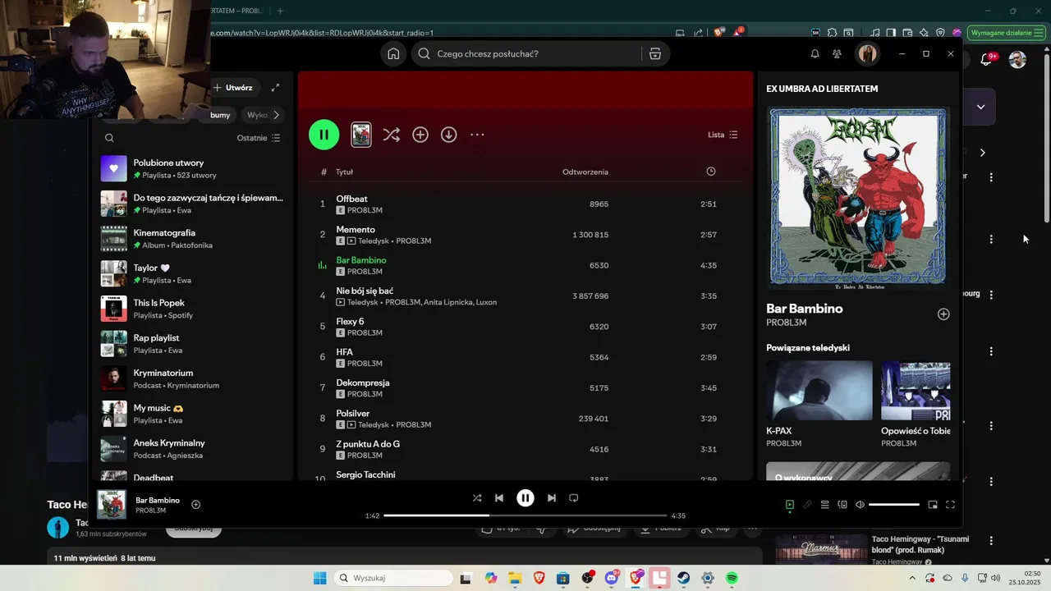Click the Utwórz button
The height and width of the screenshot is (591, 1051).
point(234,87)
